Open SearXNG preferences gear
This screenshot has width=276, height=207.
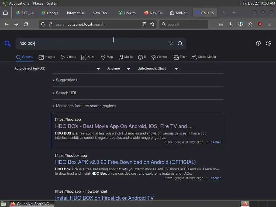268,43
